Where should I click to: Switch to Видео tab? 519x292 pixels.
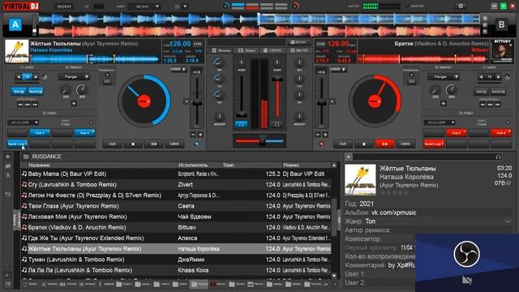[247, 50]
